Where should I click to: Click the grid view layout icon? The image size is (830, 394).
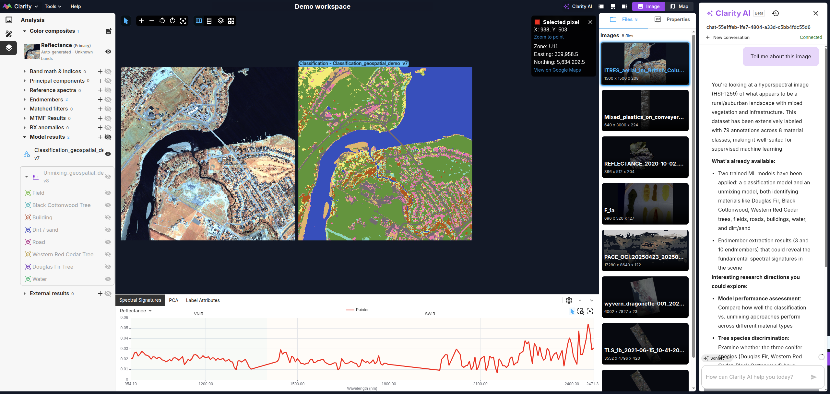click(x=231, y=21)
